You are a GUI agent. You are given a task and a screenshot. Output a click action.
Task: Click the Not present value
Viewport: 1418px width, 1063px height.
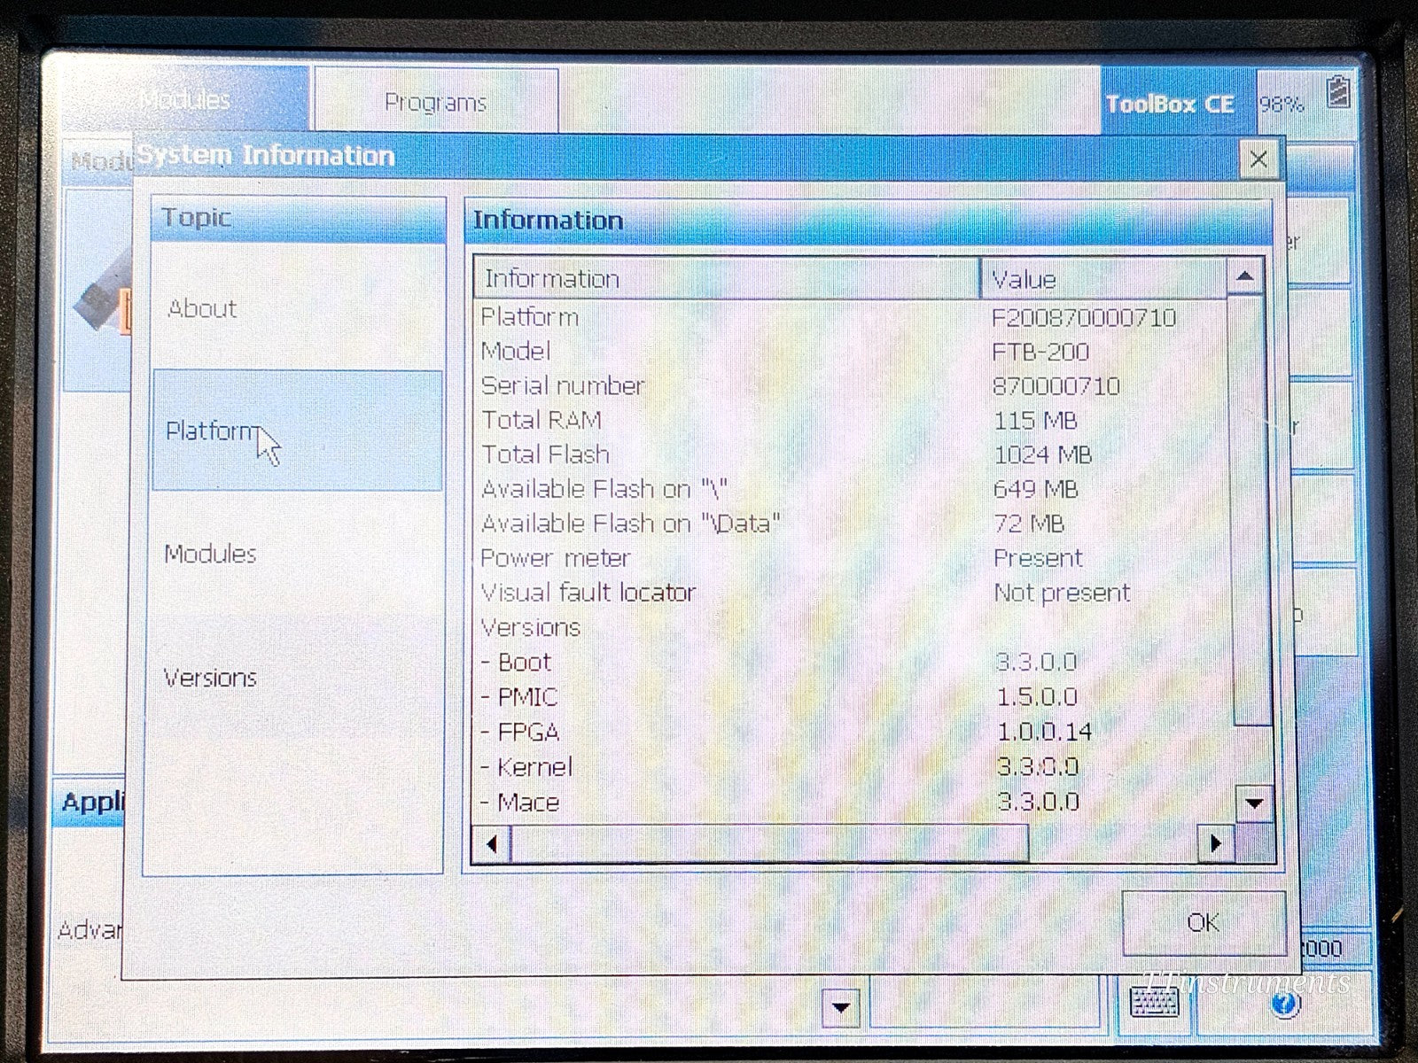(x=1062, y=593)
